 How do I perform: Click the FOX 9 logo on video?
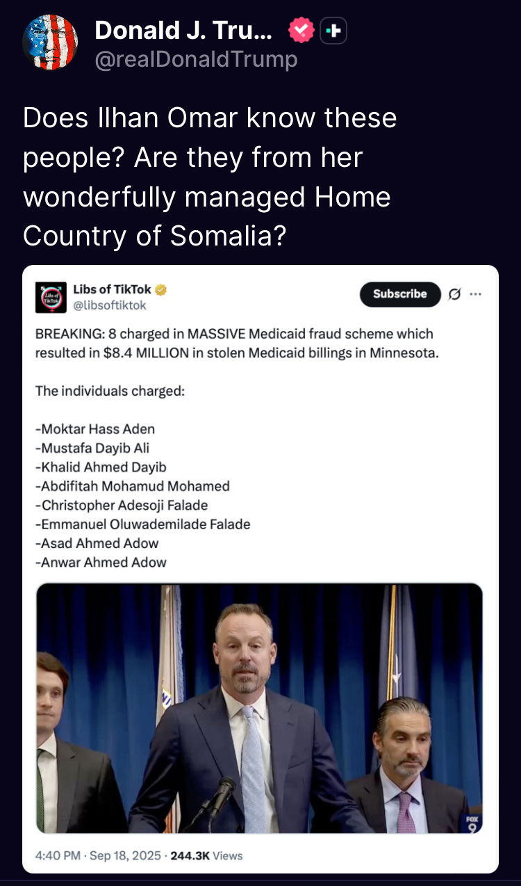[473, 822]
